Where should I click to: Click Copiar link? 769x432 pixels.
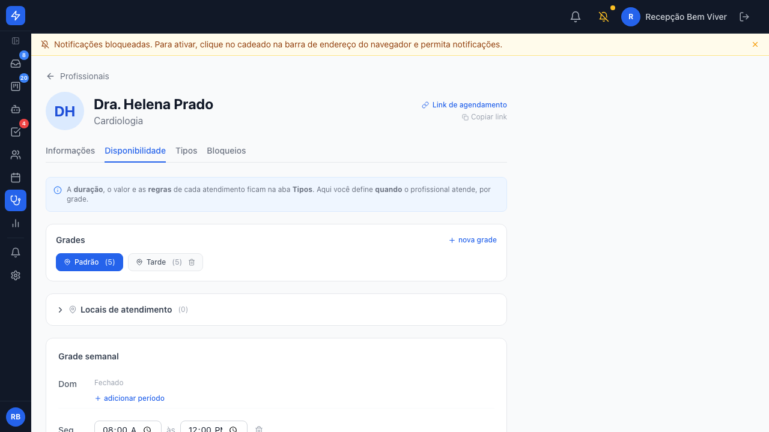click(484, 117)
